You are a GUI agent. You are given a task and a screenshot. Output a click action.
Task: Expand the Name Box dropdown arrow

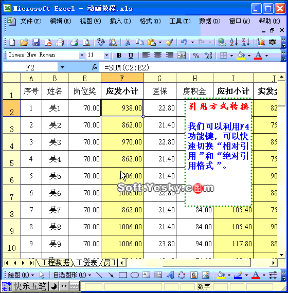coord(62,67)
